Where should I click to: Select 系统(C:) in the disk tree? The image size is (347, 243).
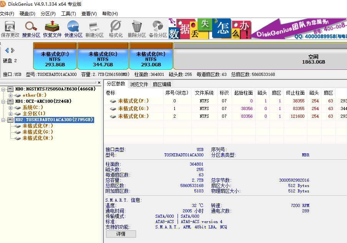click(x=33, y=107)
